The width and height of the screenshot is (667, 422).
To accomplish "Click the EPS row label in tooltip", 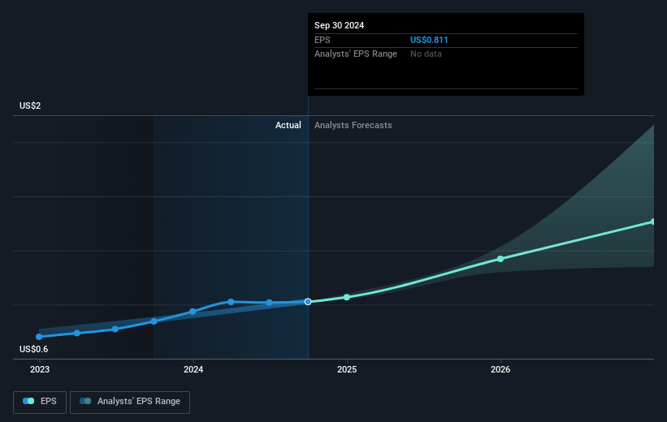I will click(322, 40).
